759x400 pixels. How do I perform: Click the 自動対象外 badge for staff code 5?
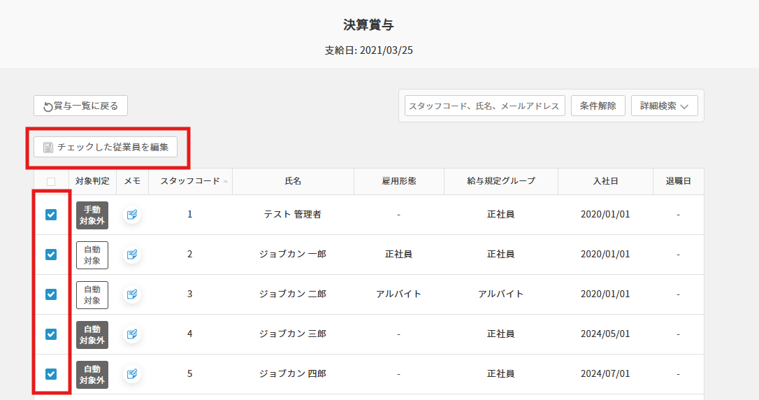[92, 374]
